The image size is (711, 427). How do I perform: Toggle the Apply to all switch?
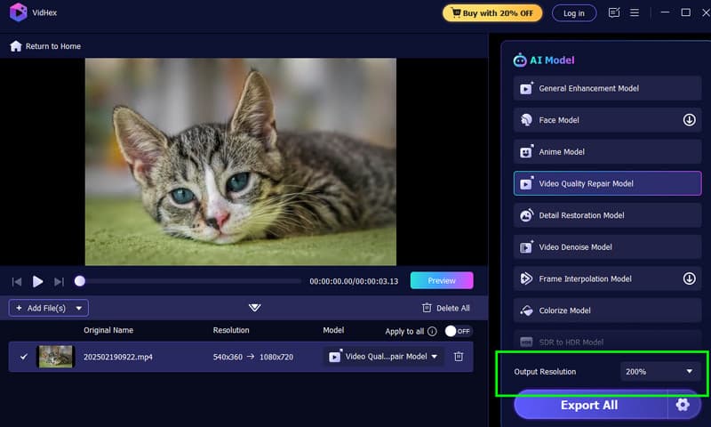[x=458, y=331]
